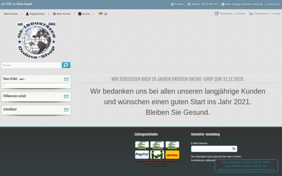Screen dimensions: 282x176
Task: Open the Warenkorb shopping cart icon
Action: tap(251, 14)
